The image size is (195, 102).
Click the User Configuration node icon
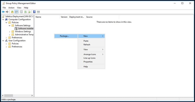(7, 41)
